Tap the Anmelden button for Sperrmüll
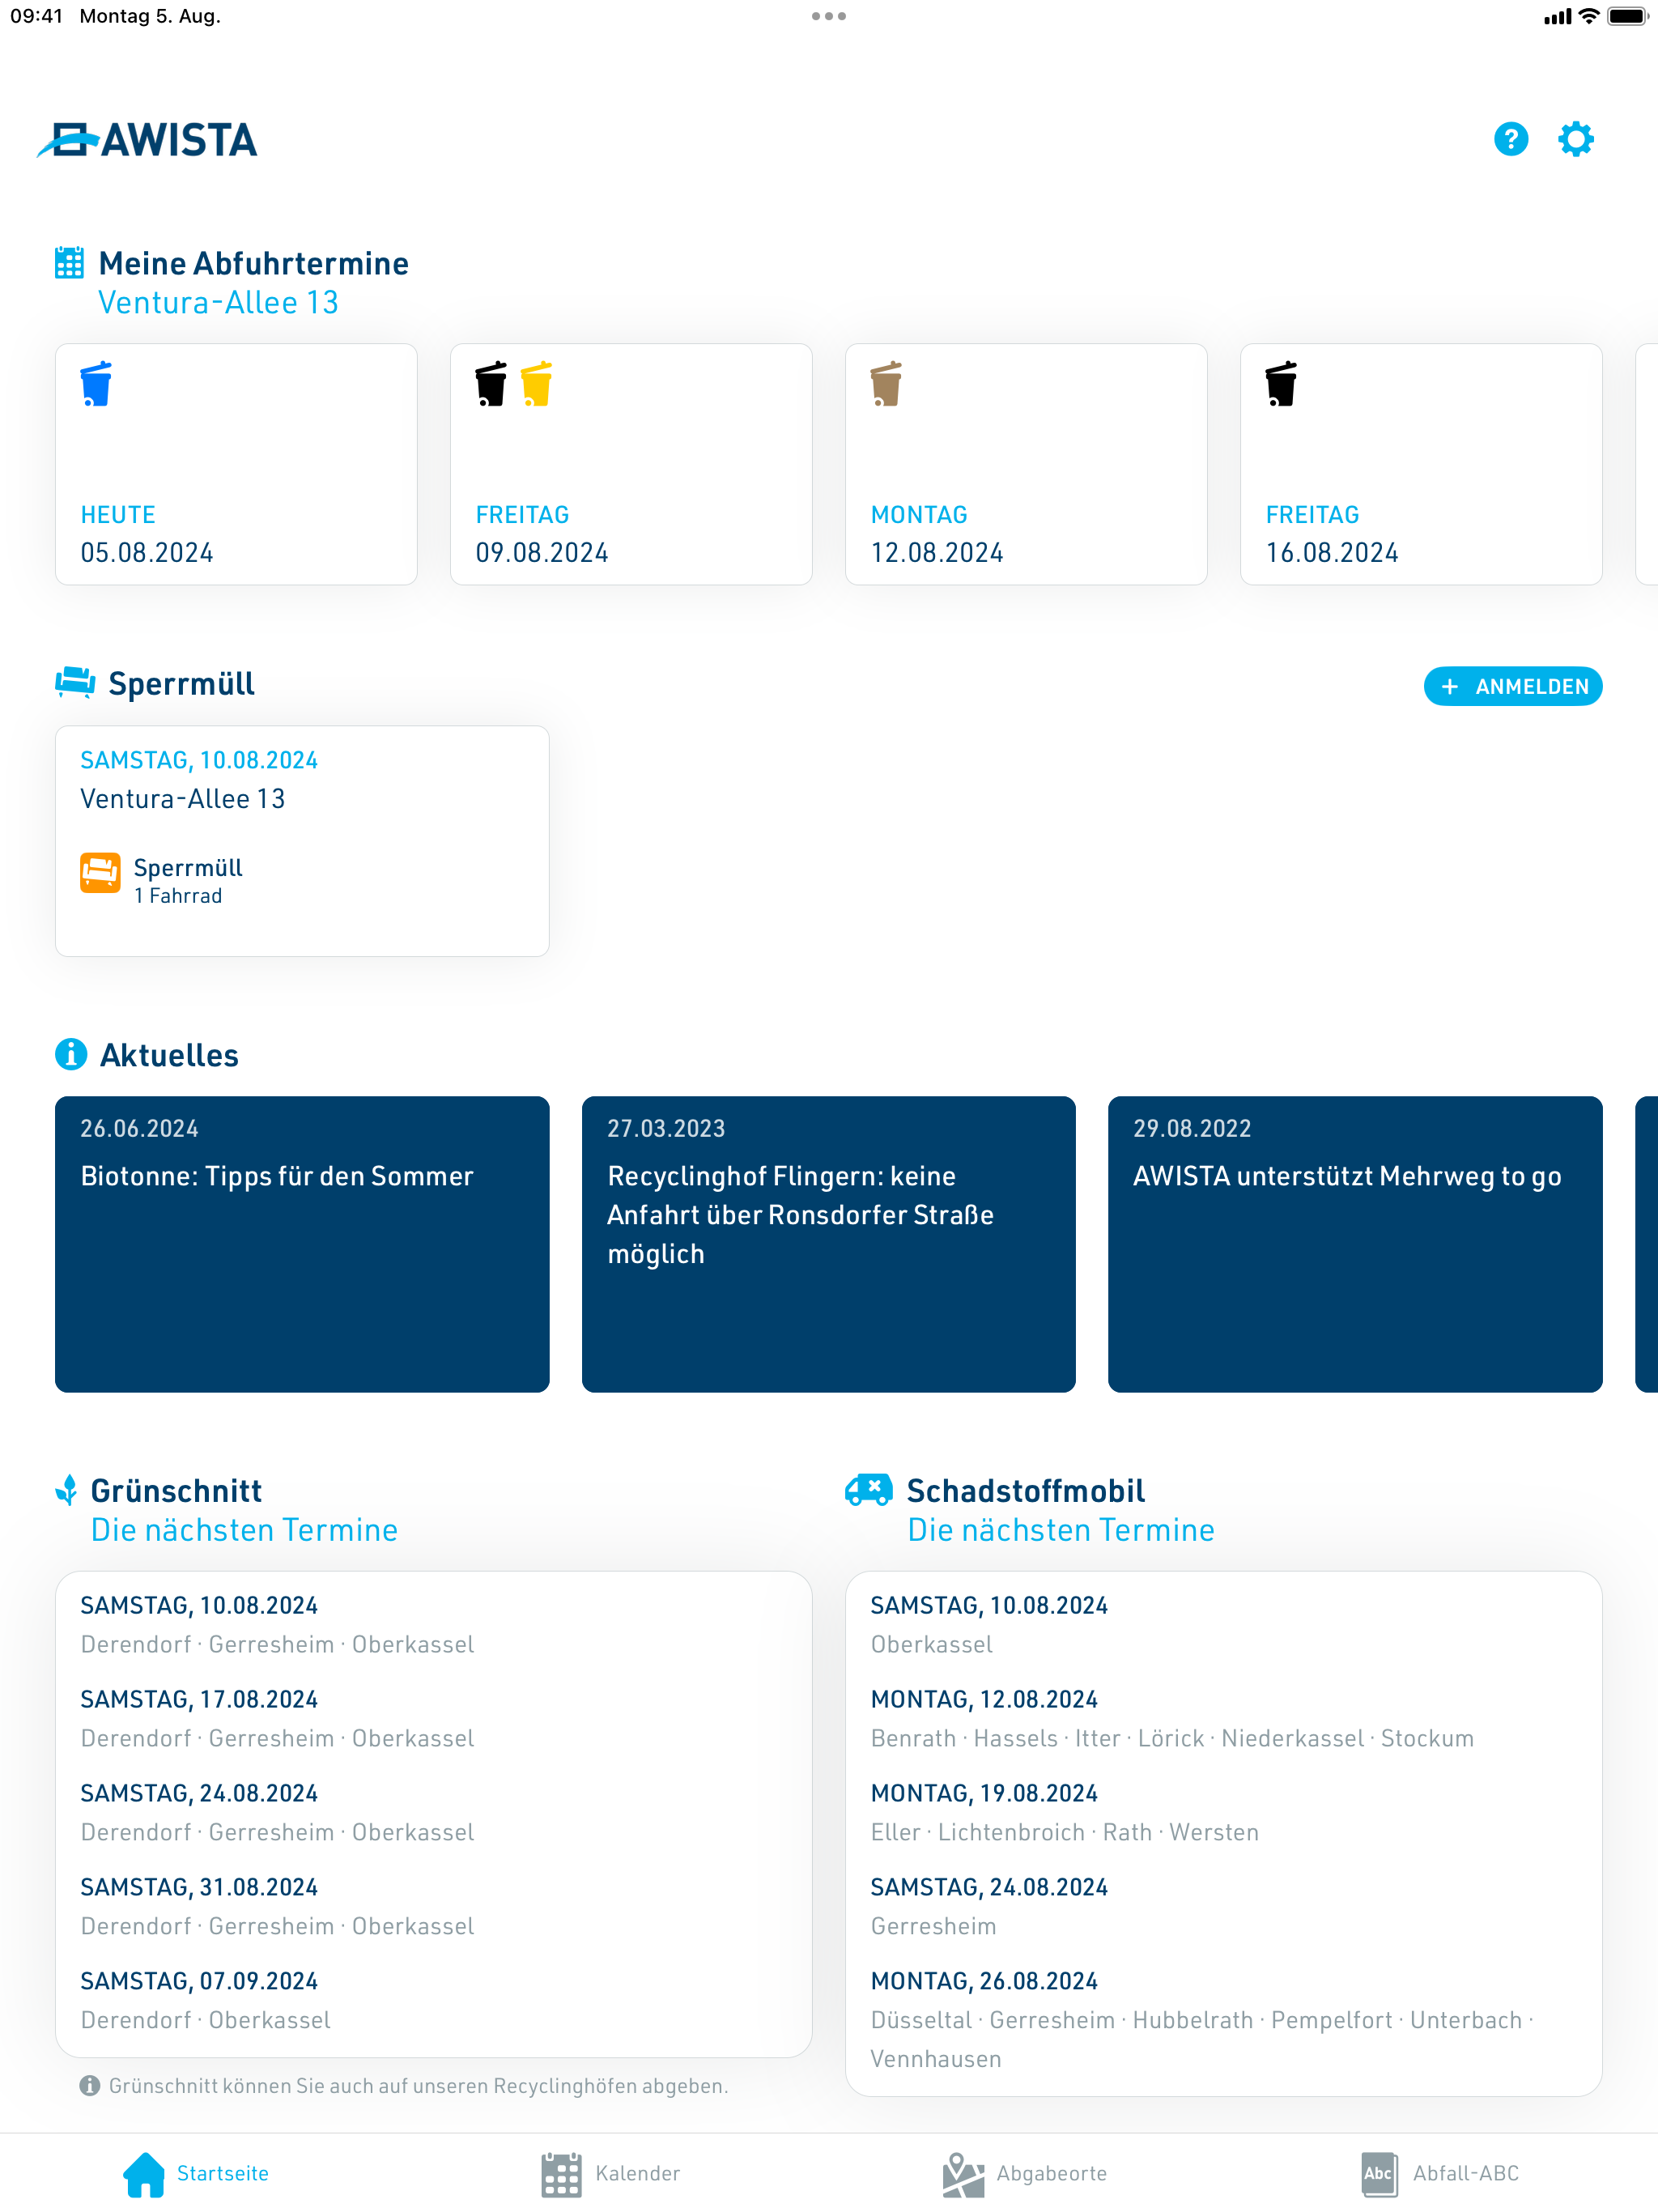This screenshot has height=2212, width=1658. 1512,686
